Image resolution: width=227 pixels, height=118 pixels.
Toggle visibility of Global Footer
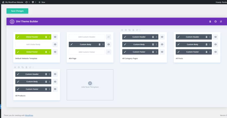click(55, 52)
